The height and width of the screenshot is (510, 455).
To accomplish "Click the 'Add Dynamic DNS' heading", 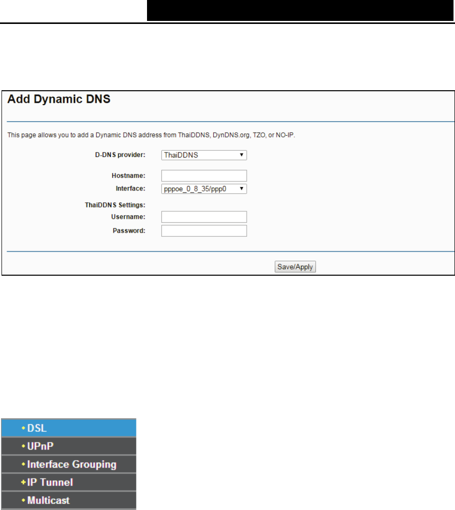I will [x=59, y=99].
